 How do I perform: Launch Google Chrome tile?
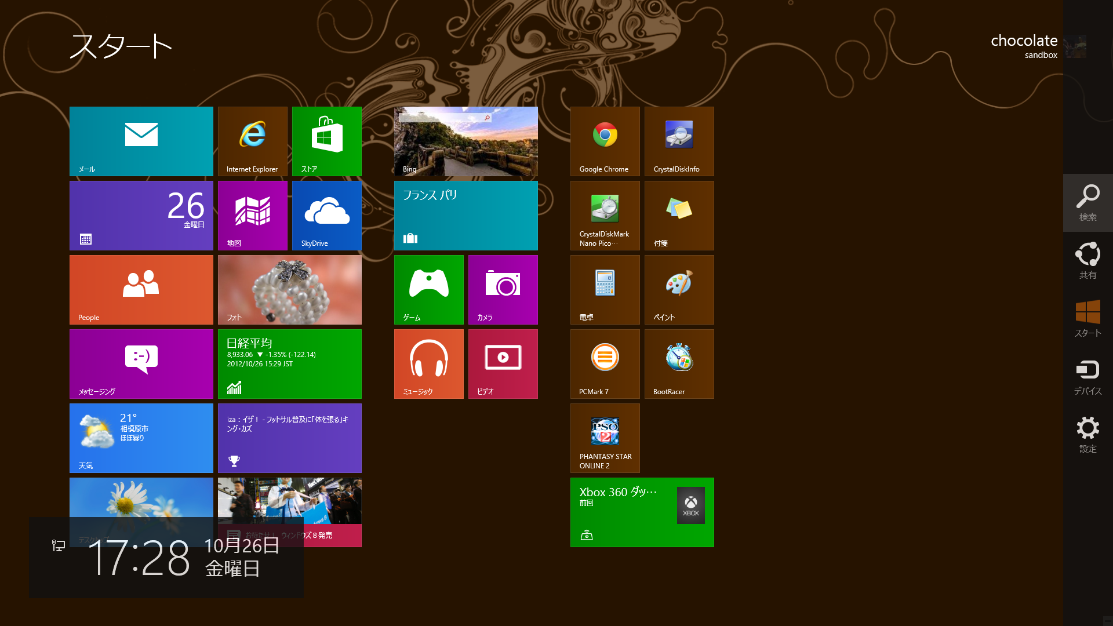[605, 141]
